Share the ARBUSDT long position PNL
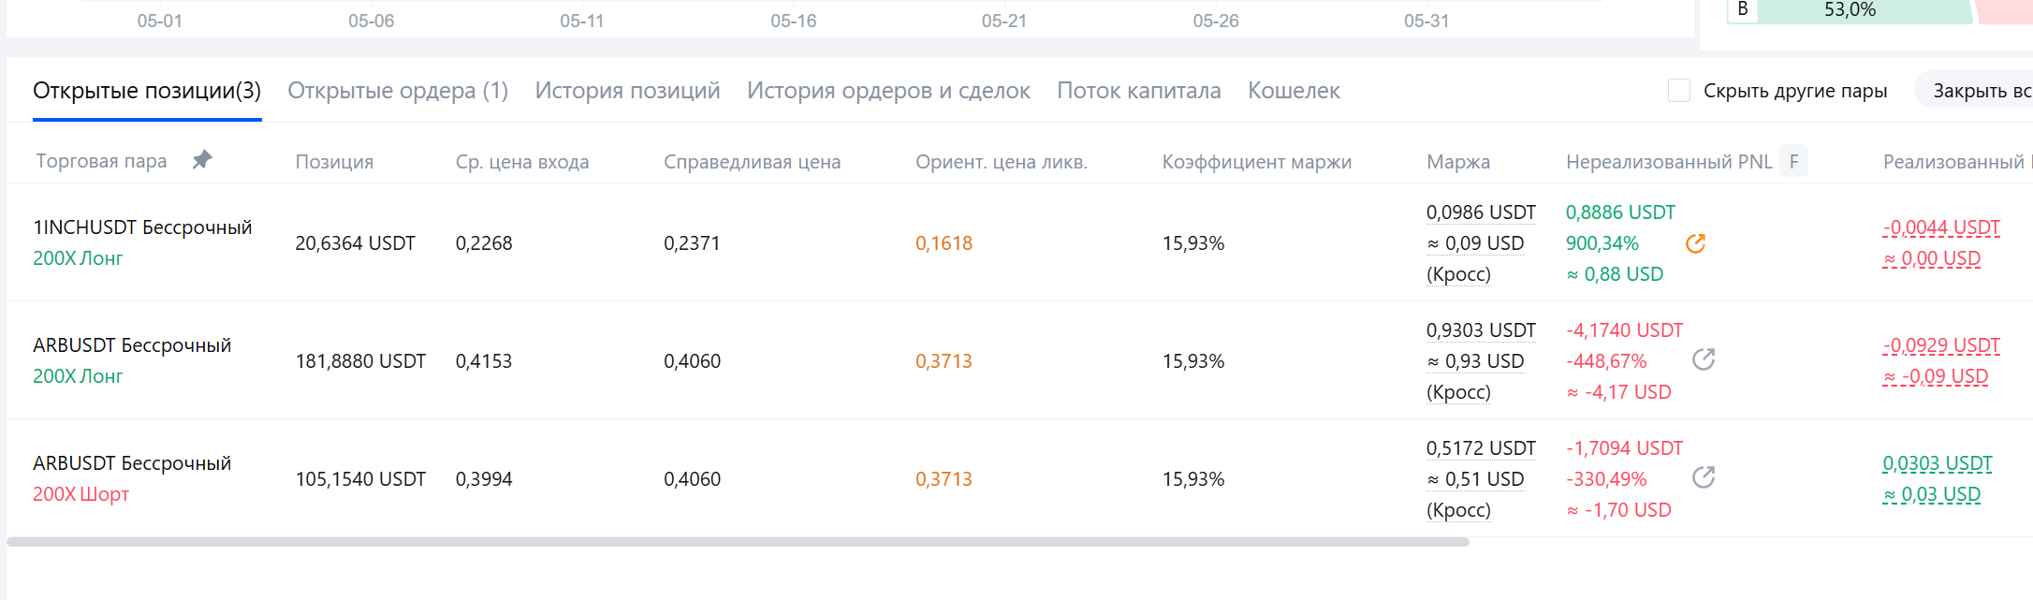Screen dimensions: 2033x600 click(1704, 359)
